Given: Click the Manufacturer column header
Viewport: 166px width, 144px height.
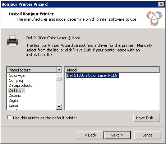Looking at the screenshot, I should point(32,70).
